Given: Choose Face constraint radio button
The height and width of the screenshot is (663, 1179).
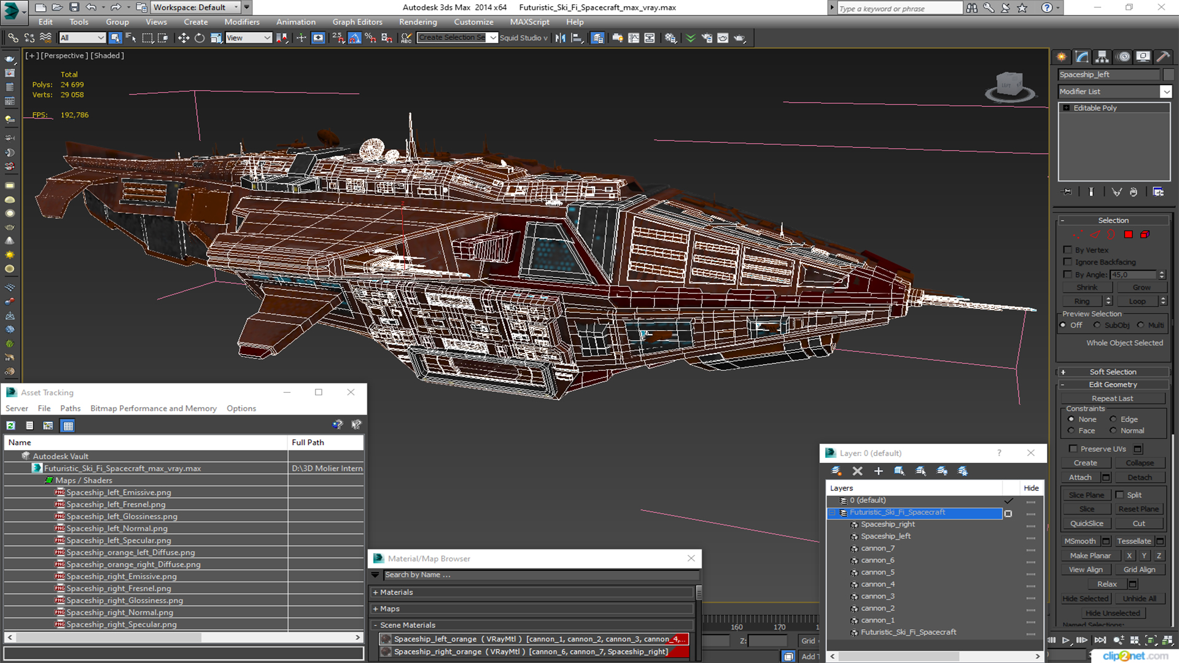Looking at the screenshot, I should [x=1071, y=431].
